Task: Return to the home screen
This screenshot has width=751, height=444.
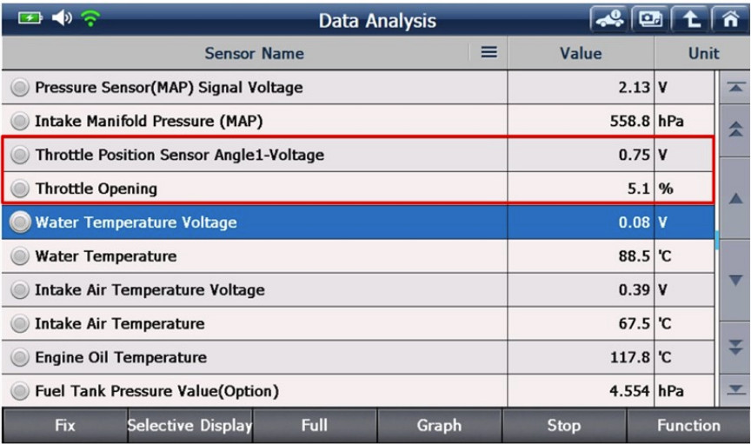Action: tap(730, 19)
